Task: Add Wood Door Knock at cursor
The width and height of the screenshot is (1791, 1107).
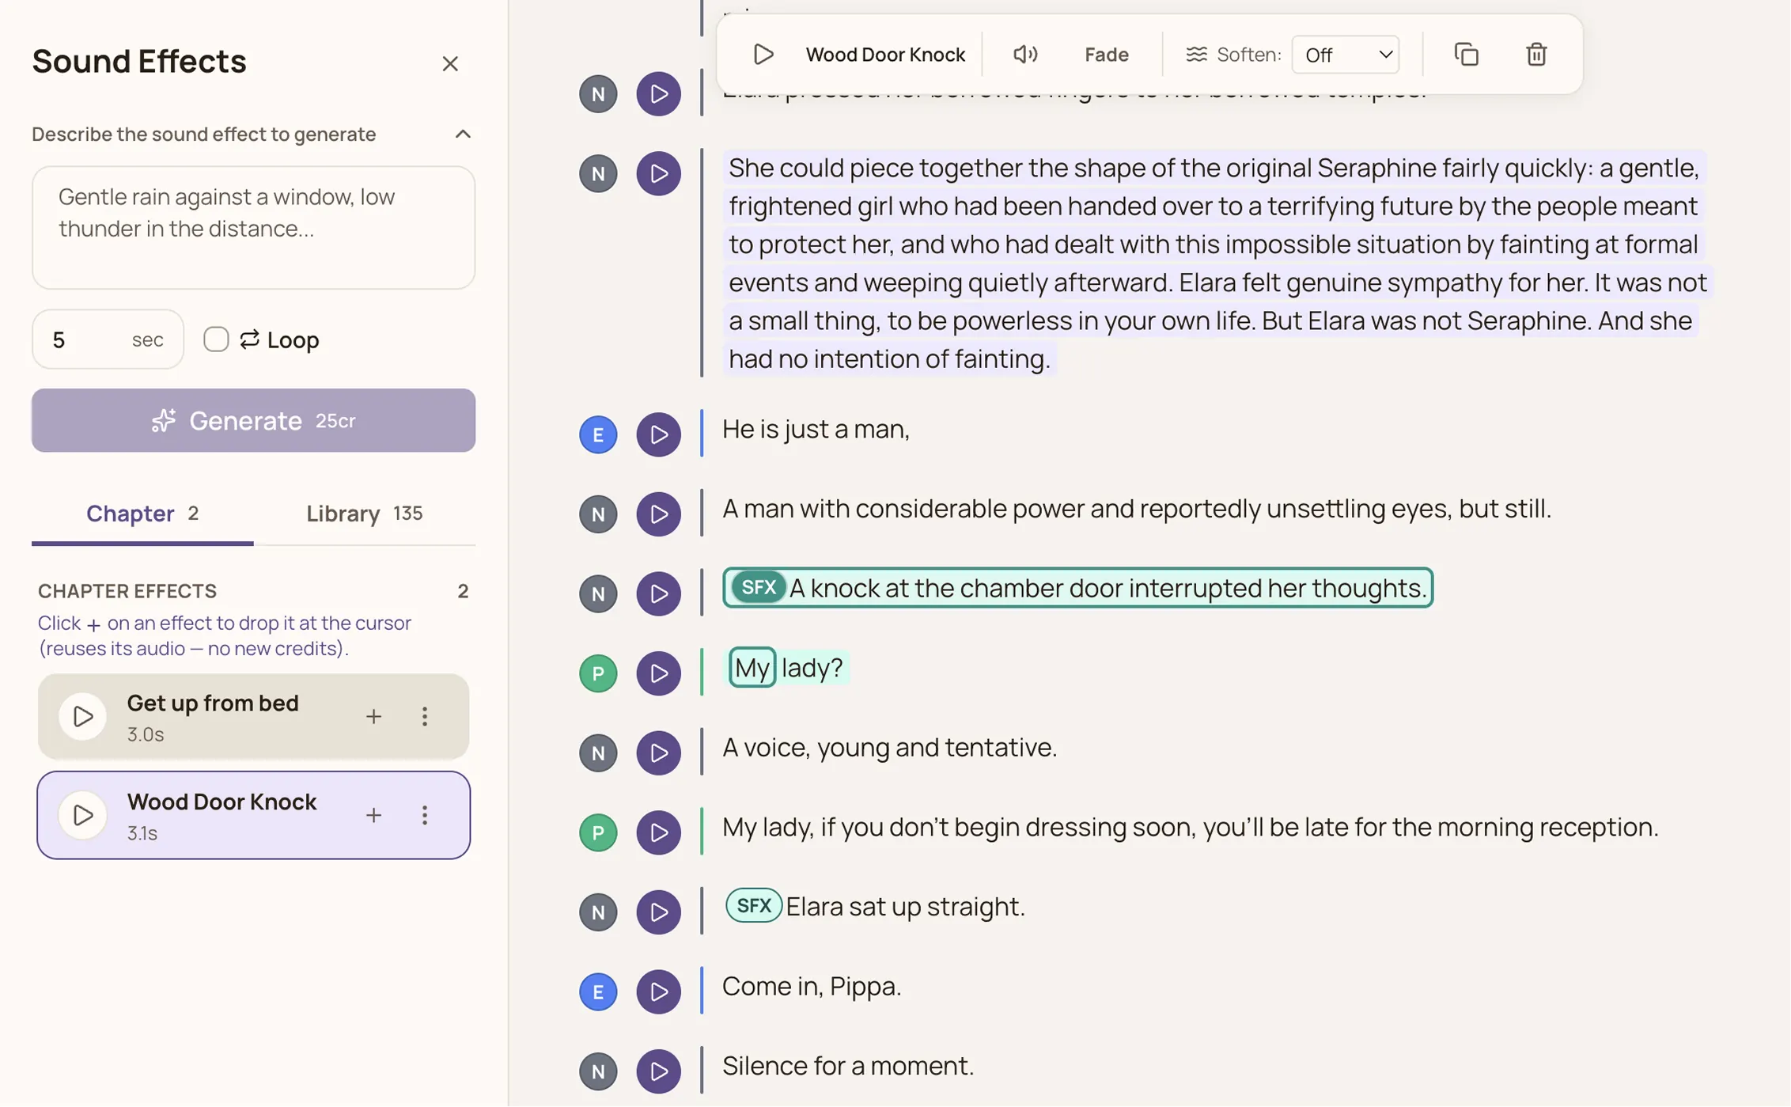Action: (373, 815)
